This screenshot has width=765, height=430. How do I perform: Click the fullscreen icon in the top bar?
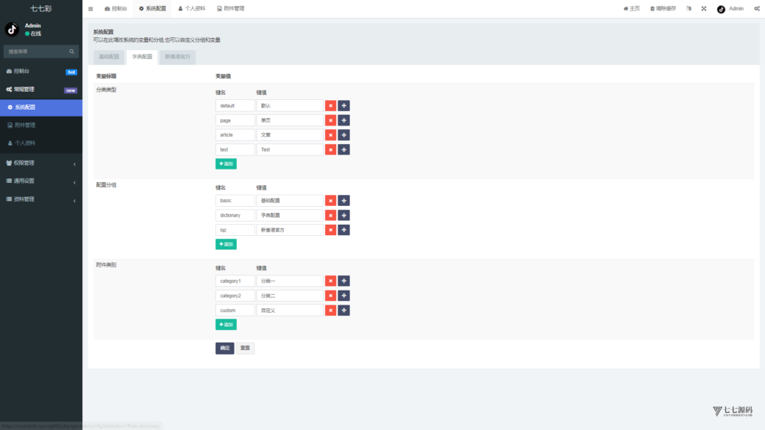pyautogui.click(x=704, y=9)
